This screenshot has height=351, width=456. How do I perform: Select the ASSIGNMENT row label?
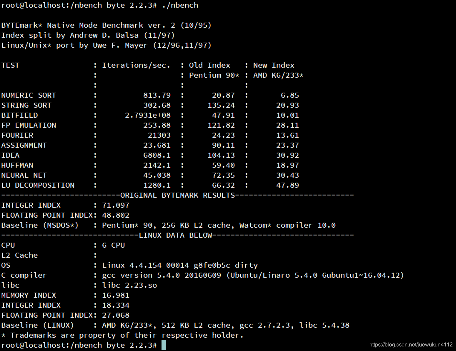point(24,145)
